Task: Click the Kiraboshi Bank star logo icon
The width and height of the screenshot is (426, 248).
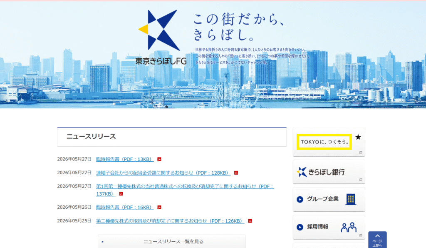Action: [302, 172]
